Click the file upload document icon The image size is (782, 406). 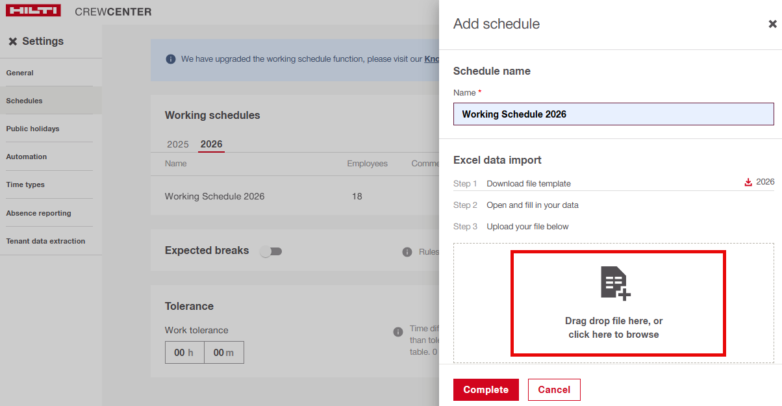(614, 283)
